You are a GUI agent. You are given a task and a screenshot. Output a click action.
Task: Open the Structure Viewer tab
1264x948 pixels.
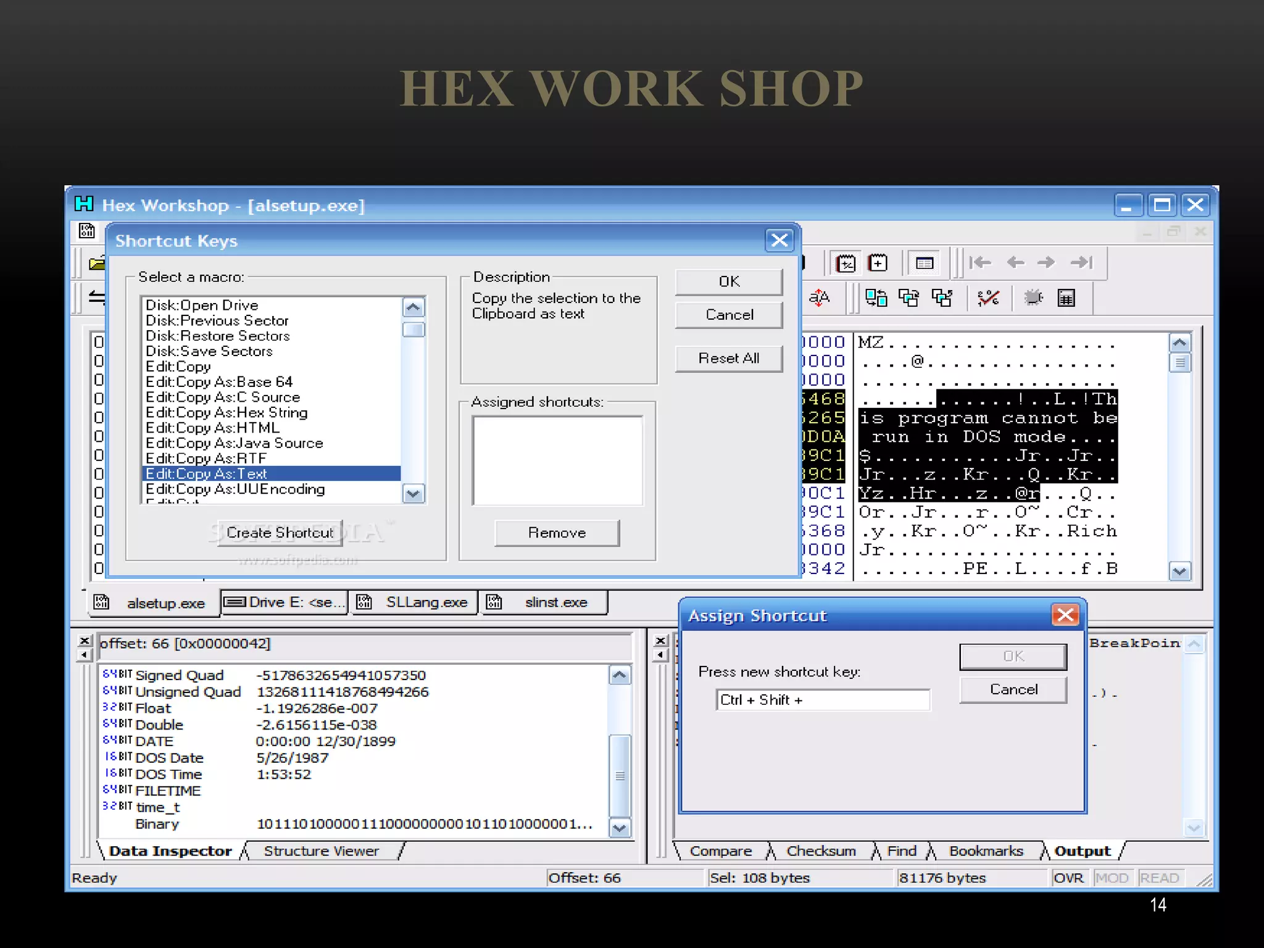click(322, 851)
